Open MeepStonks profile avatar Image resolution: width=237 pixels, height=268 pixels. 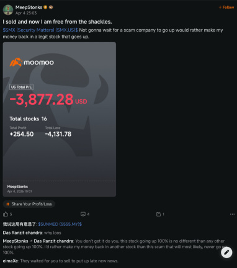click(x=8, y=10)
